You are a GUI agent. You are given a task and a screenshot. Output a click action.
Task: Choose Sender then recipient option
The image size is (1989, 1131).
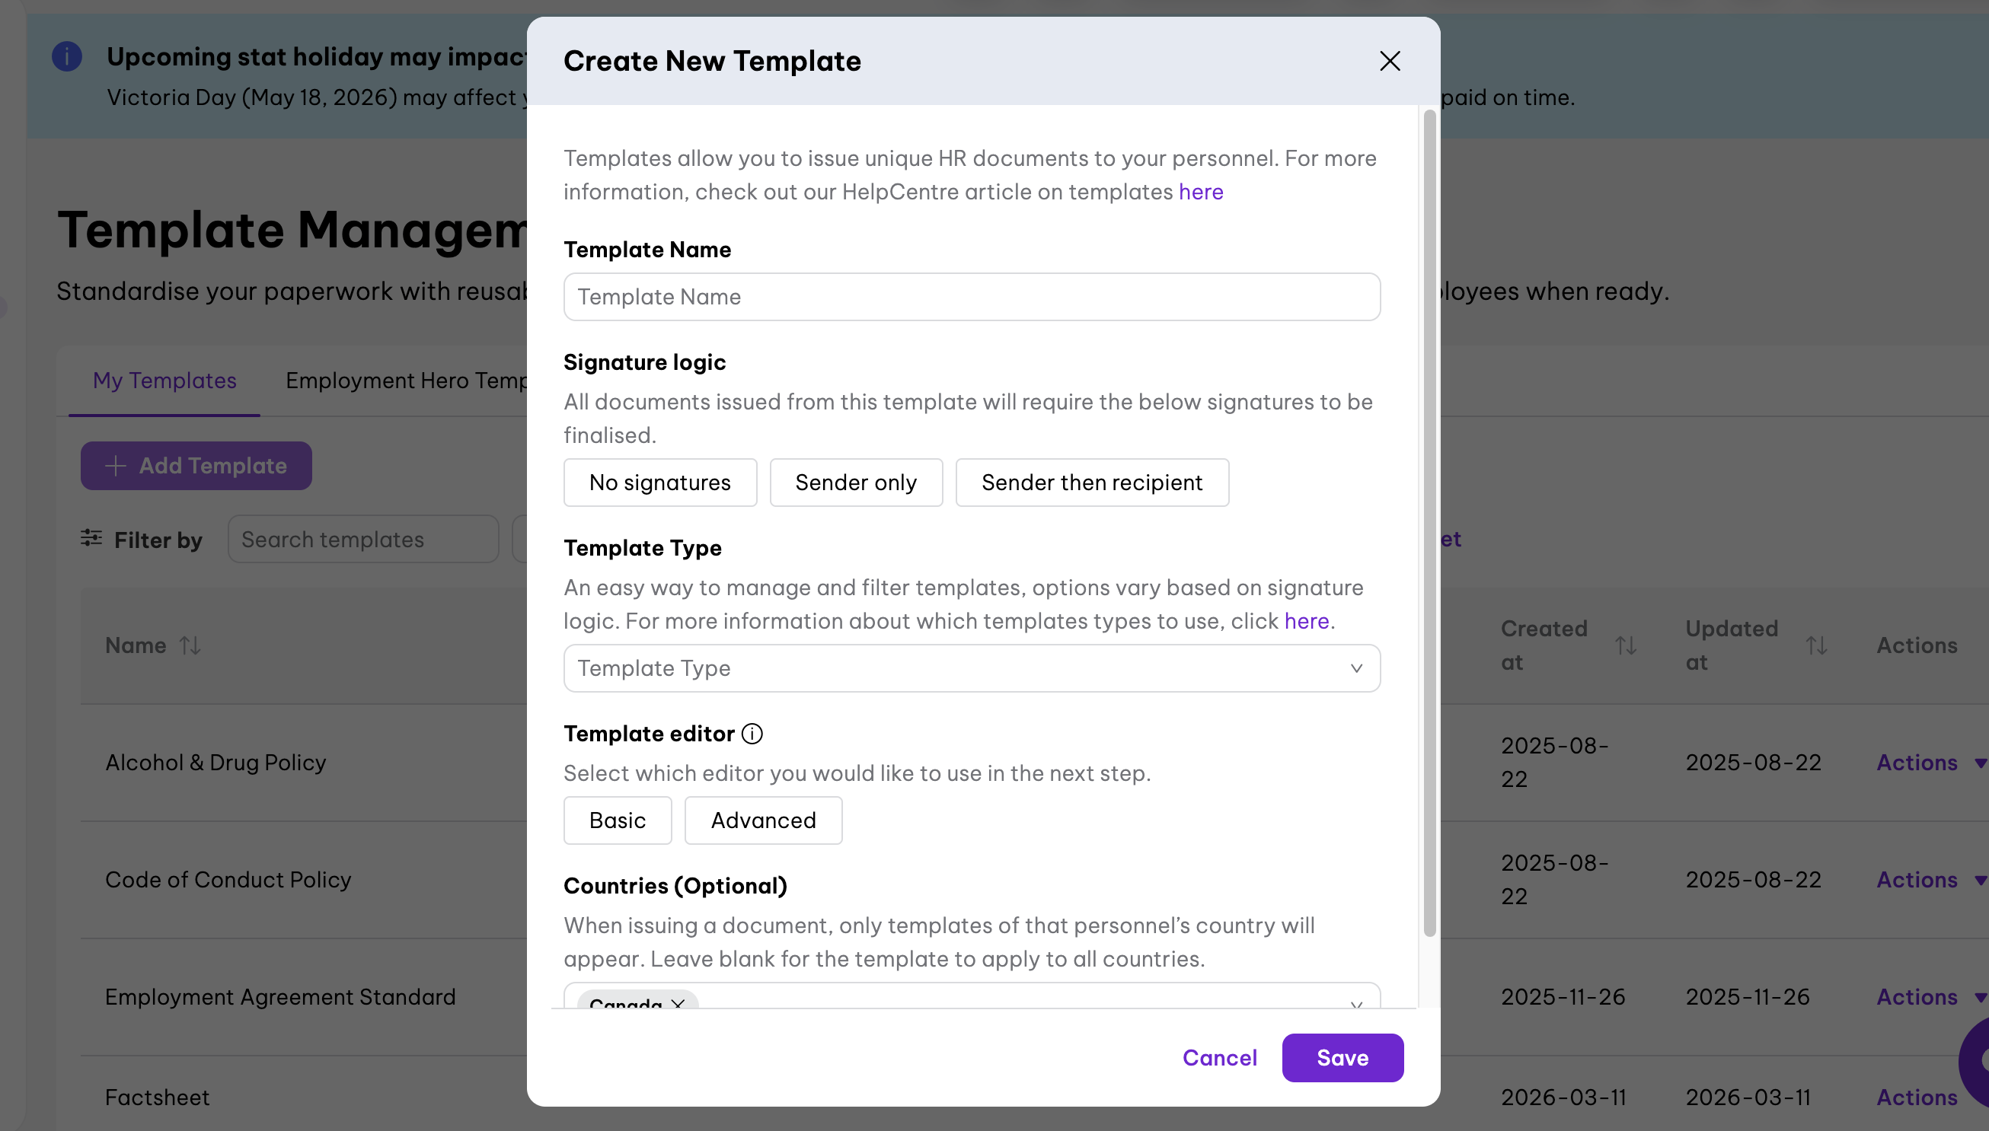pos(1092,483)
